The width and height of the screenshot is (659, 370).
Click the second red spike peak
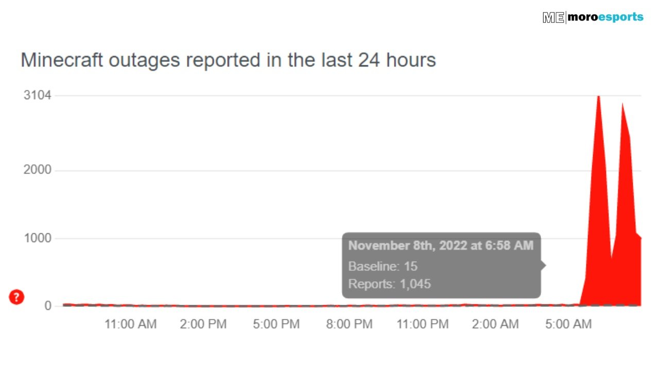622,105
